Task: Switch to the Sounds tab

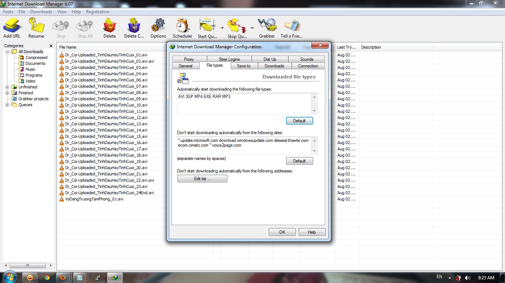Action: [x=306, y=59]
